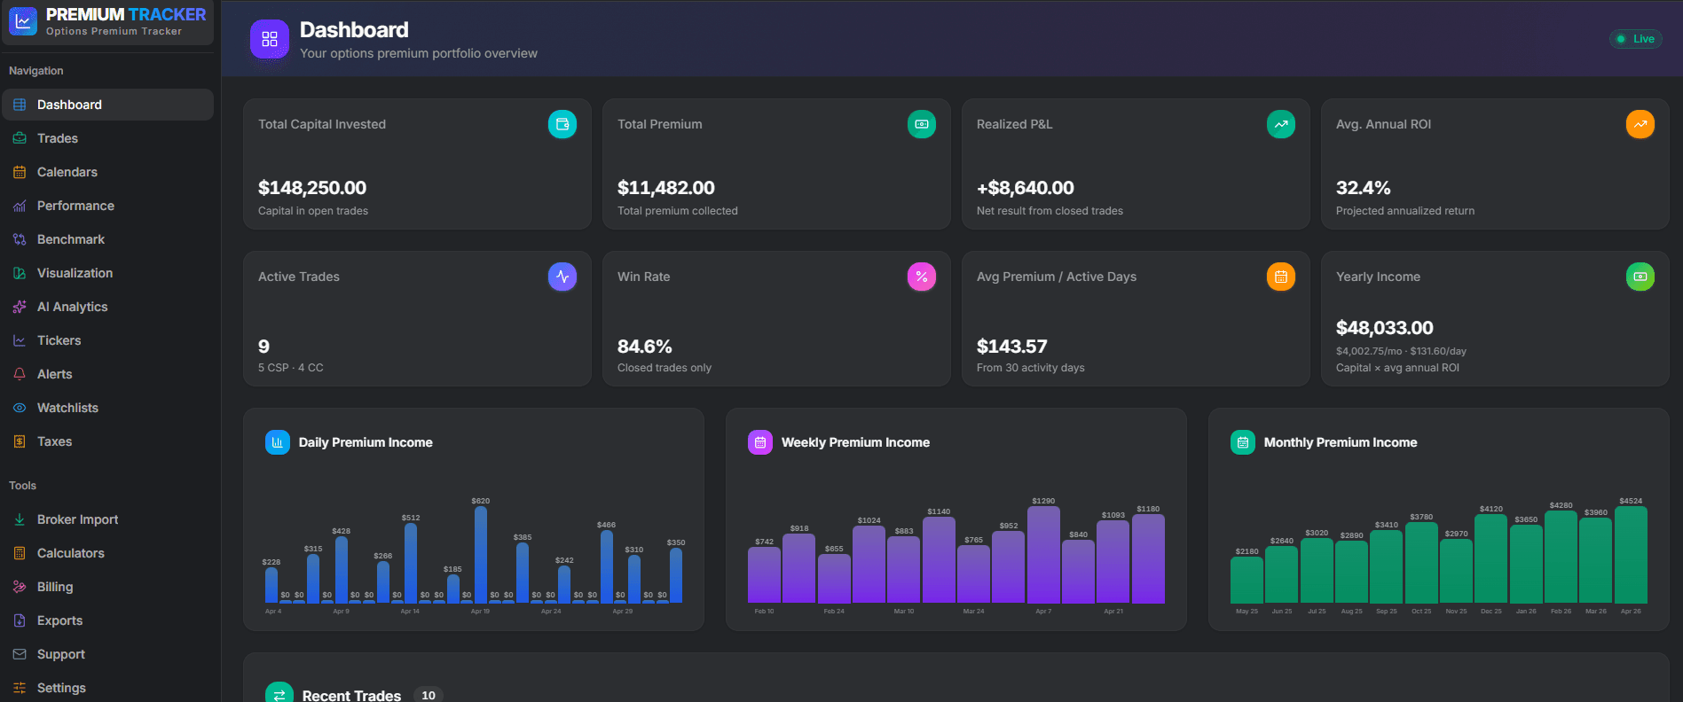This screenshot has width=1683, height=702.
Task: Click the calendar icon on Avg Premium card
Action: point(1281,277)
